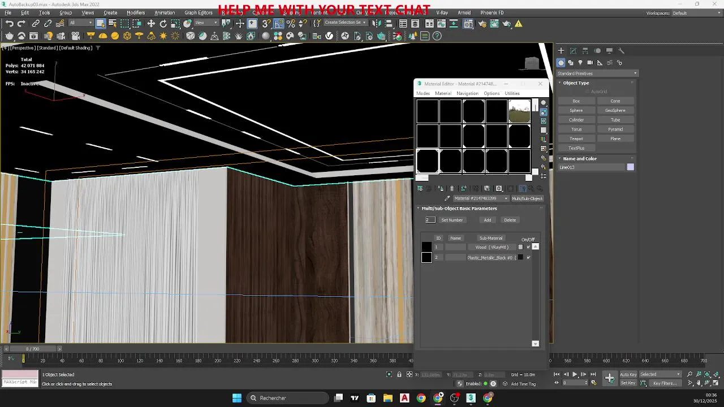Click the Undo arrow in main toolbar

10,24
